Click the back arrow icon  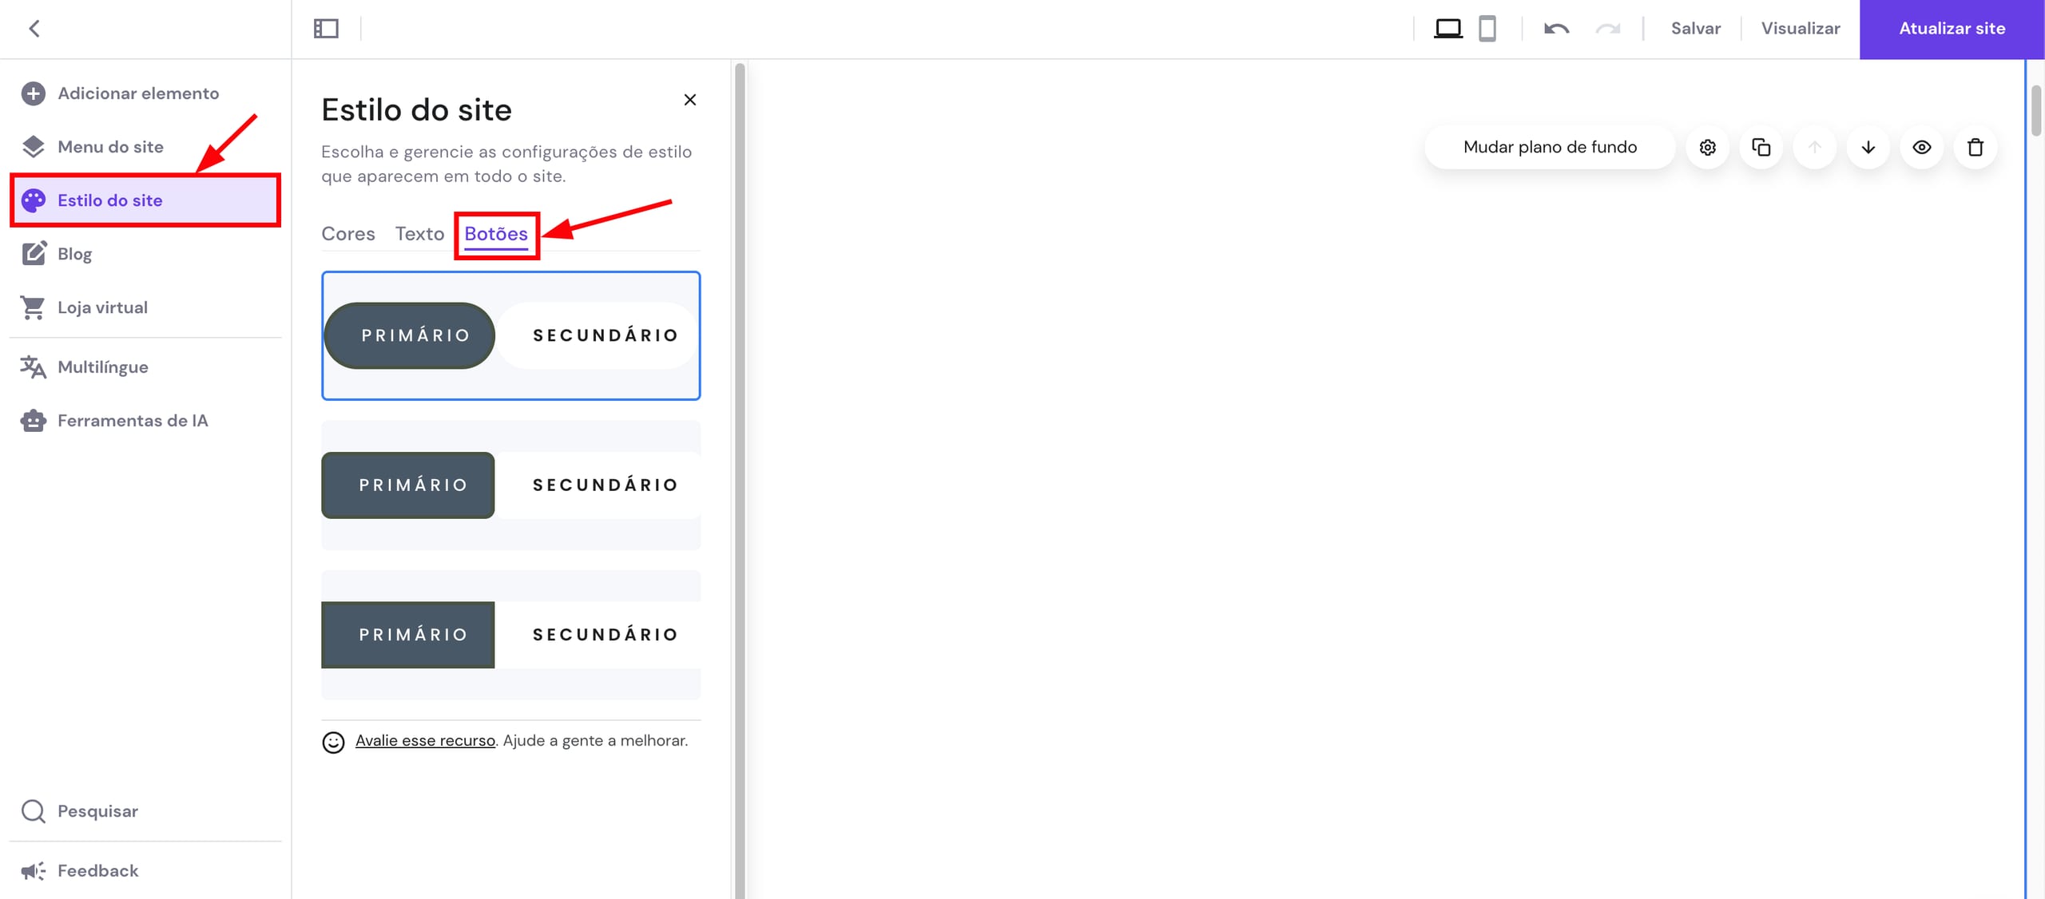click(x=34, y=29)
